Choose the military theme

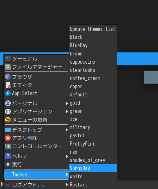click(93, 128)
